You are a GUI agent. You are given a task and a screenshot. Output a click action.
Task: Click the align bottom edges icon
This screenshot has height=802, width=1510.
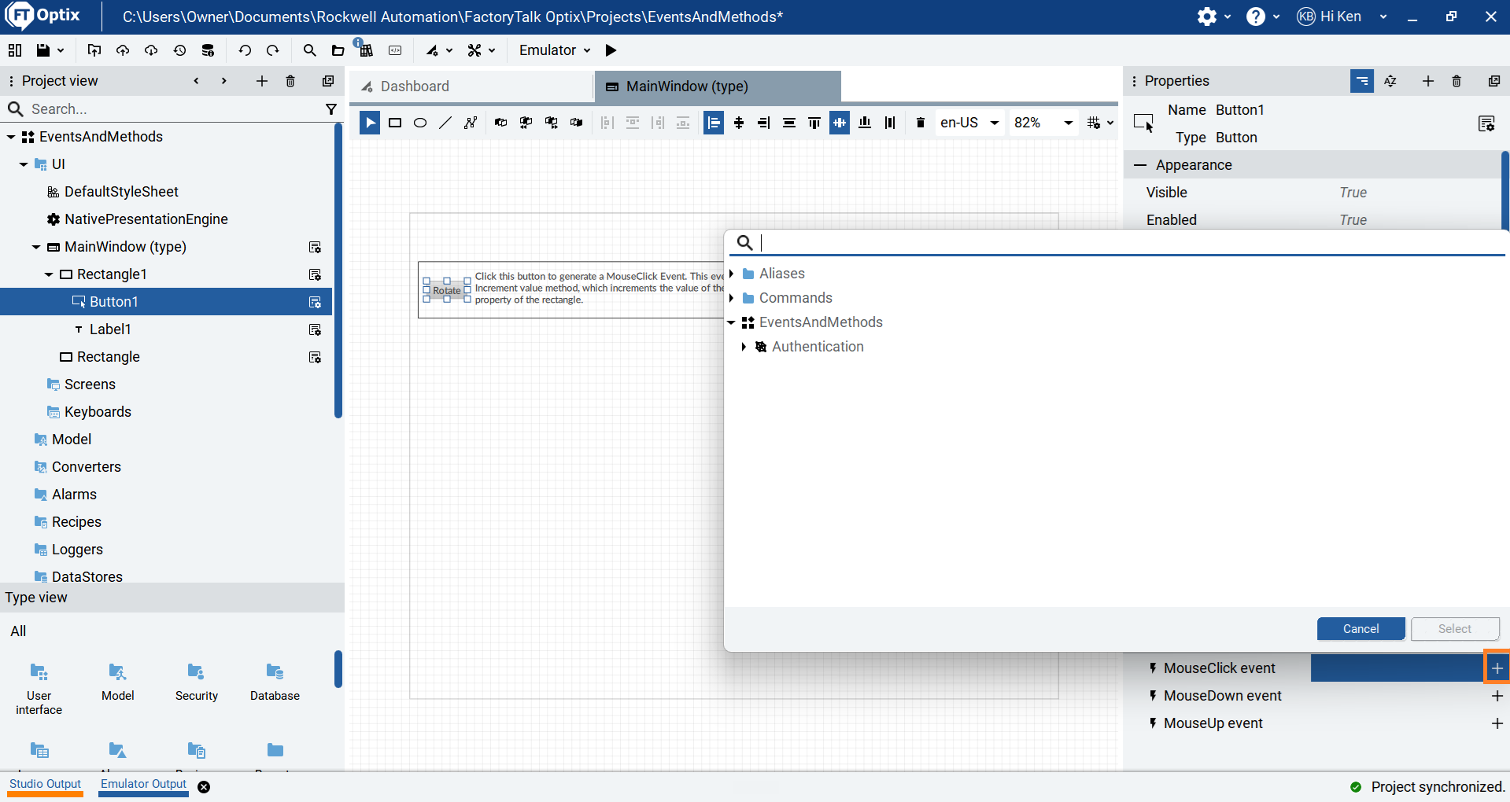tap(865, 123)
